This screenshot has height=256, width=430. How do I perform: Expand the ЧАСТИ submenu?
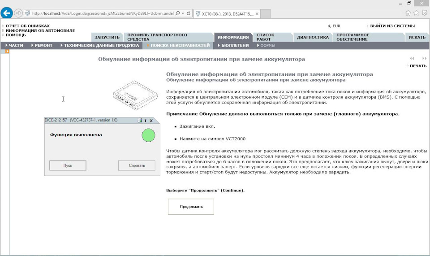tap(14, 45)
